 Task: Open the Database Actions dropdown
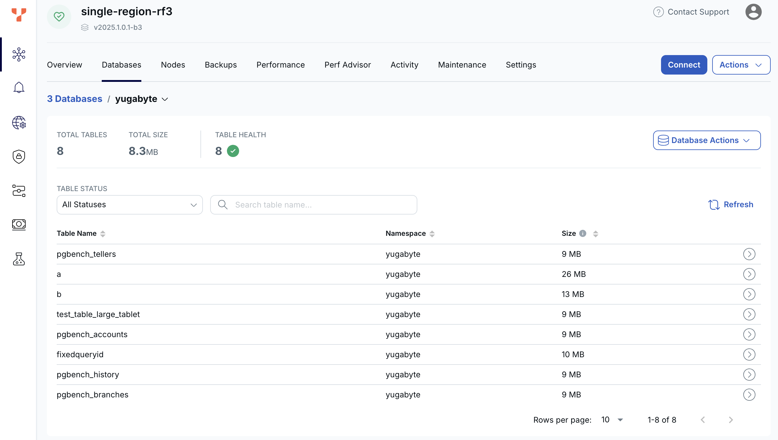pos(706,140)
